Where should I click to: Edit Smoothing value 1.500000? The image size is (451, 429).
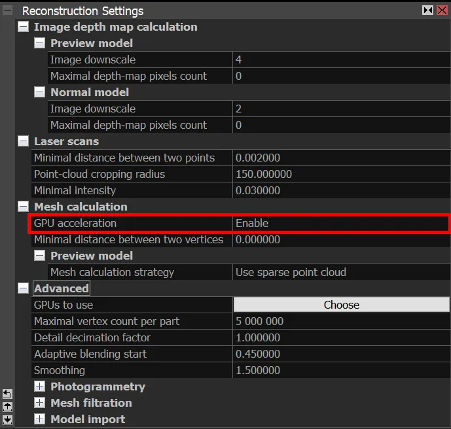[342, 370]
